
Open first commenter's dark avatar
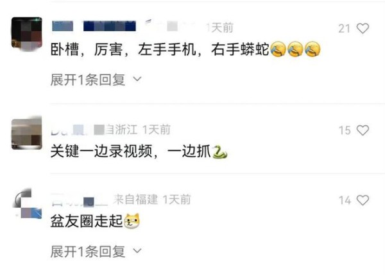coord(26,33)
